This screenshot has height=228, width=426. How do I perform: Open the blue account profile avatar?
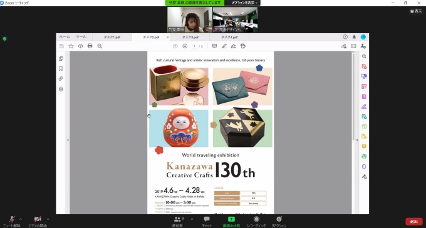pos(363,37)
